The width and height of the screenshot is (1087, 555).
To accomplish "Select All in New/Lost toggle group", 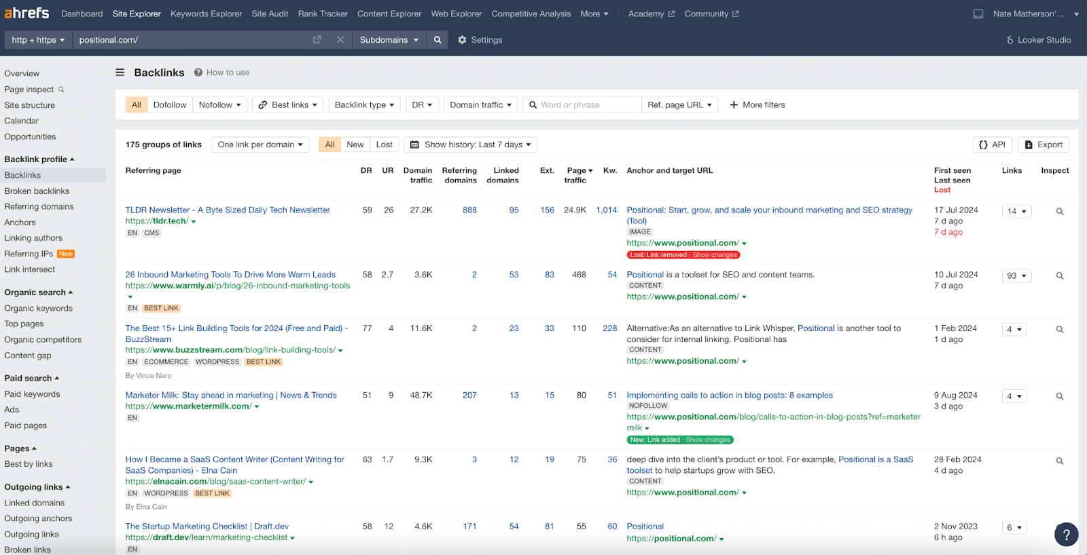I will point(330,145).
